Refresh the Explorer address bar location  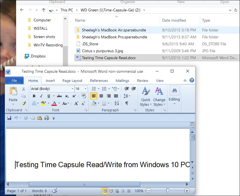click(236, 10)
